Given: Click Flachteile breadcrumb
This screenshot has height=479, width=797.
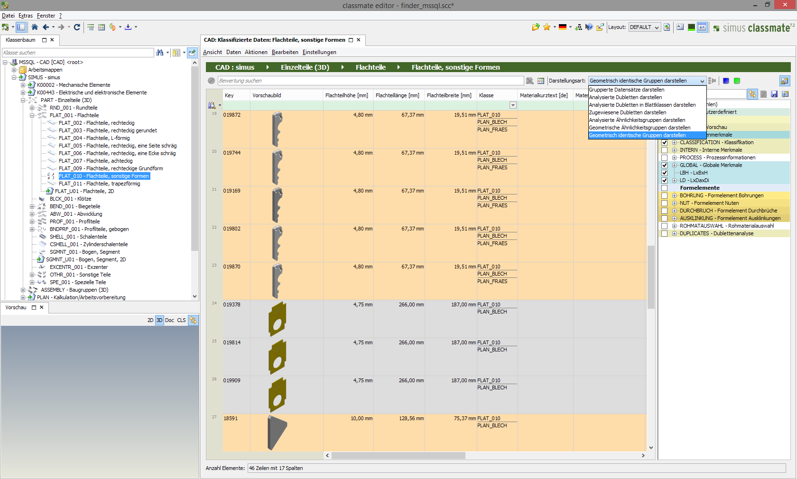Looking at the screenshot, I should (371, 67).
